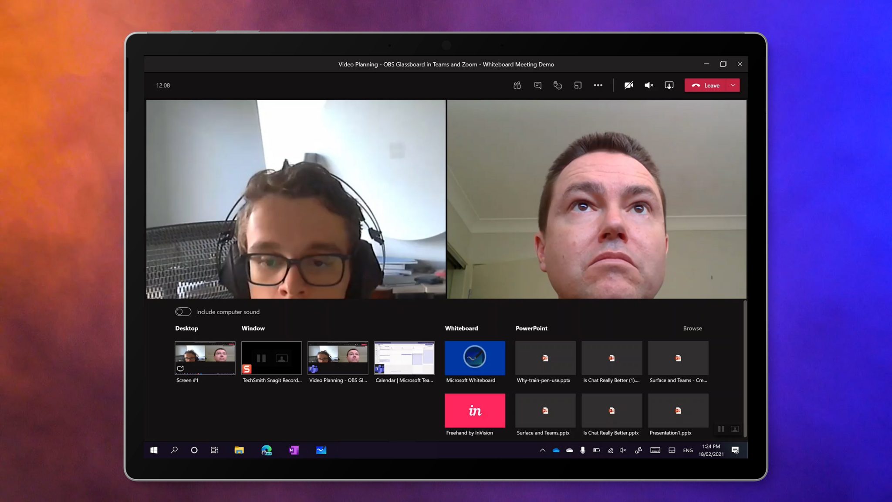Screen dimensions: 892x502
Task: Open the meeting chat conversation
Action: pos(537,85)
